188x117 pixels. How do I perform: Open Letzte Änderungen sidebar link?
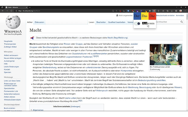click(11, 67)
